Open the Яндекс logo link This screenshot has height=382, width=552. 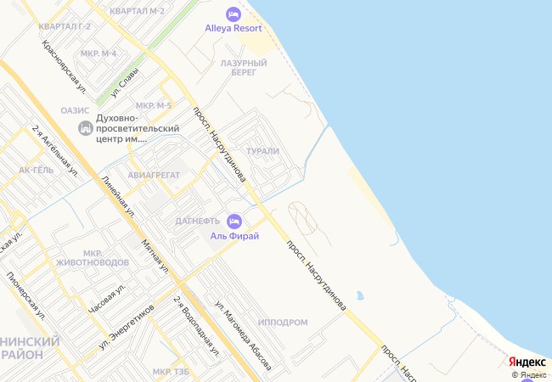point(527,362)
